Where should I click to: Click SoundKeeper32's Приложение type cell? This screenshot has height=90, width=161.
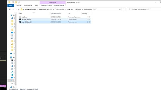(x=72, y=19)
